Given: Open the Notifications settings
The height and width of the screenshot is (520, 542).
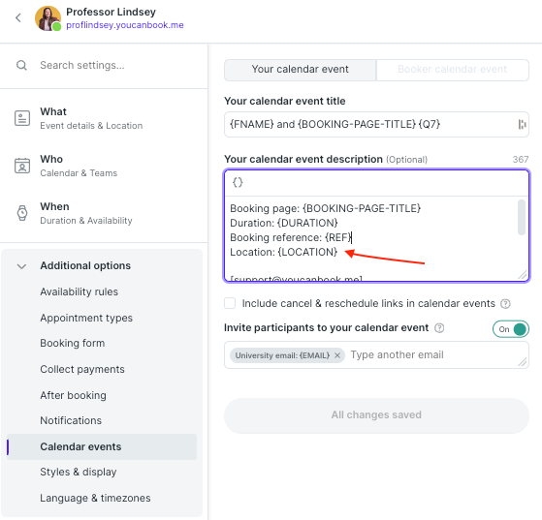Looking at the screenshot, I should (71, 420).
